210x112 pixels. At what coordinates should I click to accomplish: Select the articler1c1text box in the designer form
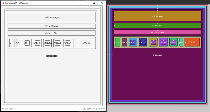(52, 33)
